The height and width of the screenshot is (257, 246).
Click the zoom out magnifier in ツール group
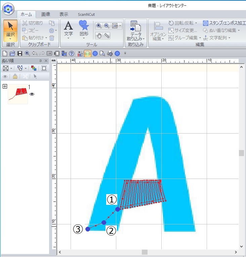107,26
